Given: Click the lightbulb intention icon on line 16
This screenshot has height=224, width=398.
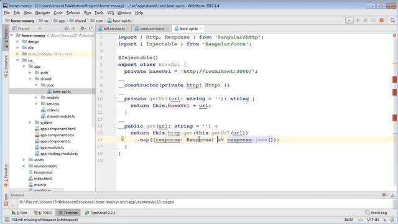Looking at the screenshot, I should 123,139.
